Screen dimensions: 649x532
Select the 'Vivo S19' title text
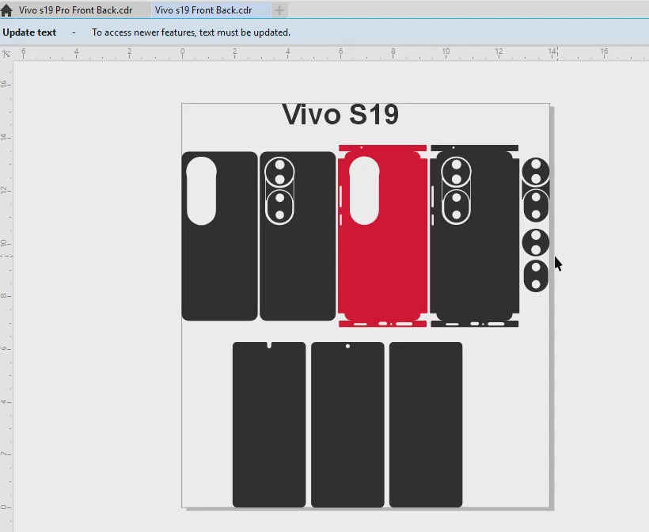[340, 115]
